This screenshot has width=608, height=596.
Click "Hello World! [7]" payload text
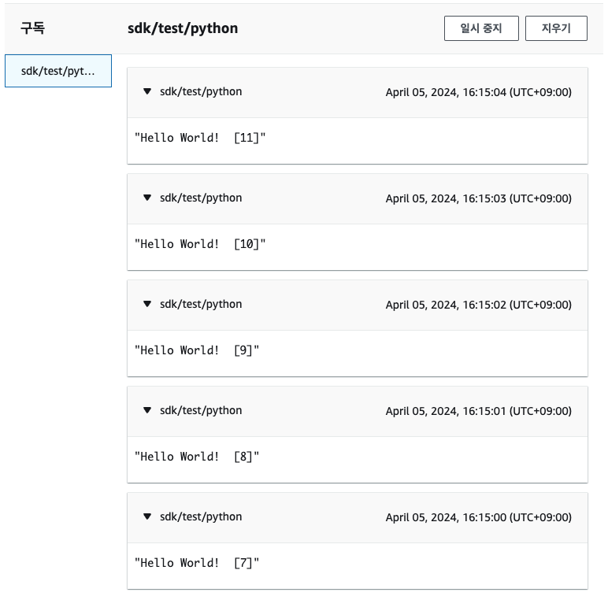coord(197,563)
